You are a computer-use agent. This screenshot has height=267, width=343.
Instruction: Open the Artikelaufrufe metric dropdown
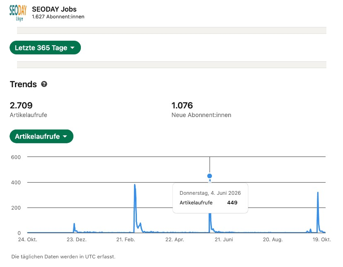(x=41, y=136)
